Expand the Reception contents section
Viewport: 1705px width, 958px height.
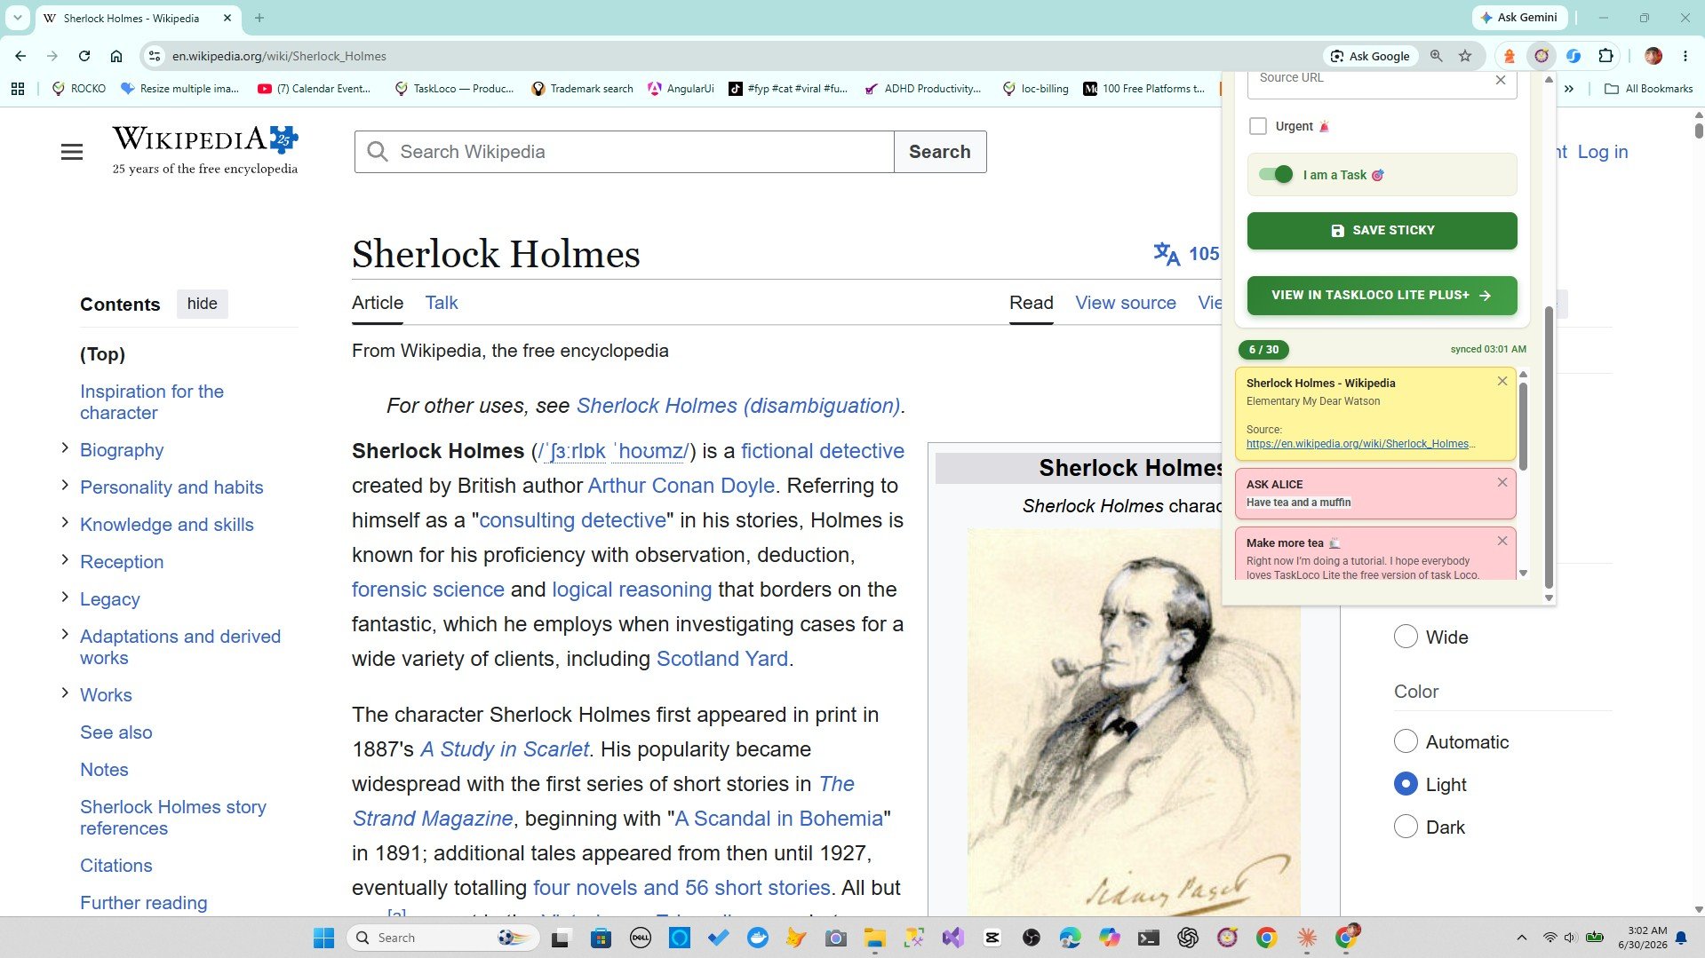[x=65, y=560]
